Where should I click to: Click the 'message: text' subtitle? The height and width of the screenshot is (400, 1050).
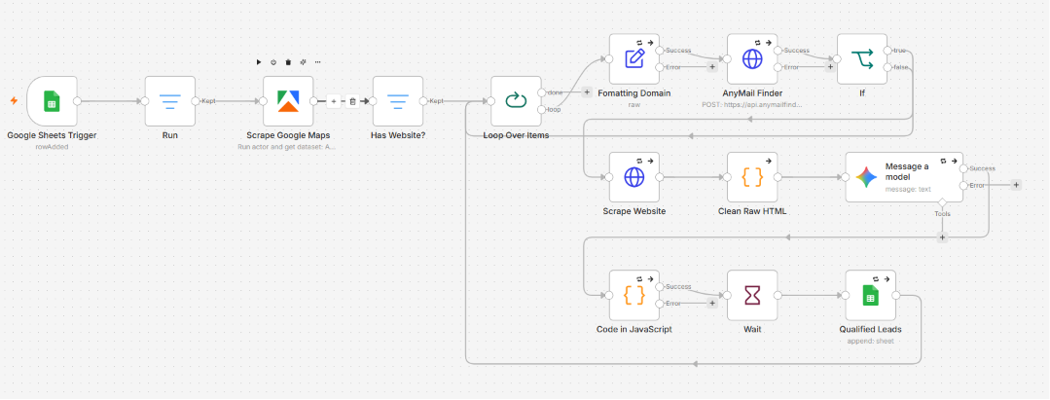click(x=908, y=189)
